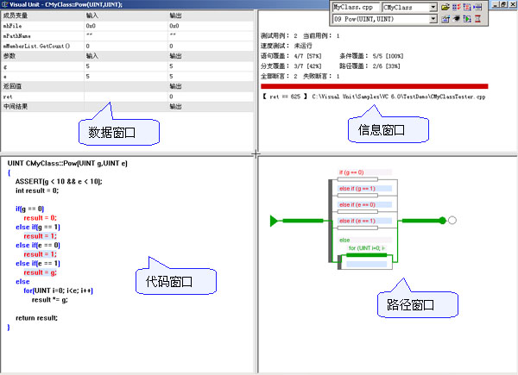518x375 pixels.
Task: Click the function signature line in code window
Action: (67, 163)
